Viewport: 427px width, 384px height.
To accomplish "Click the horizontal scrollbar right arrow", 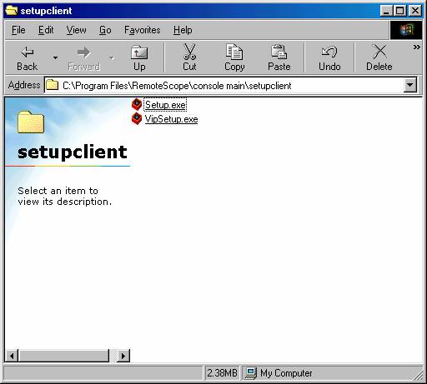I will pyautogui.click(x=123, y=356).
